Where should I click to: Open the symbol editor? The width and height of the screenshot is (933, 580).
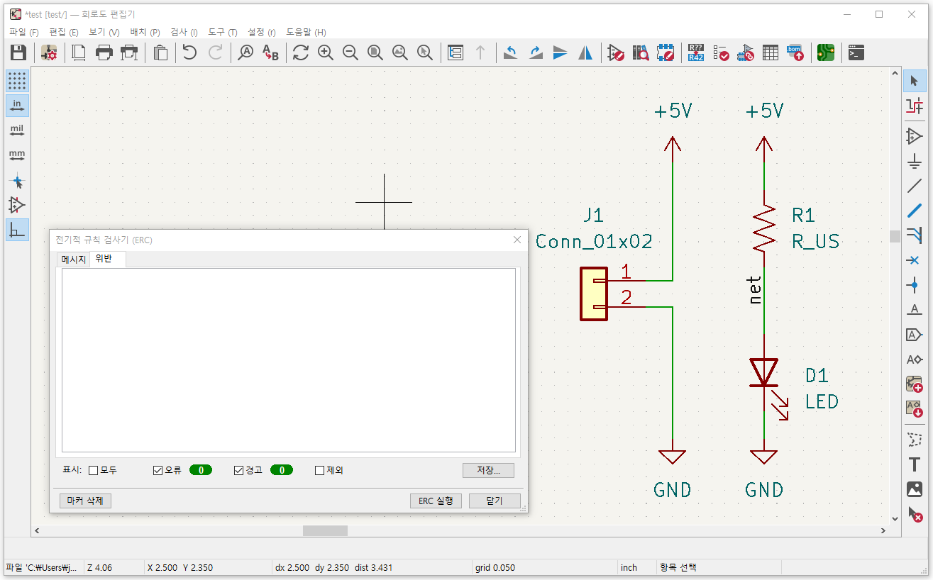(x=616, y=52)
